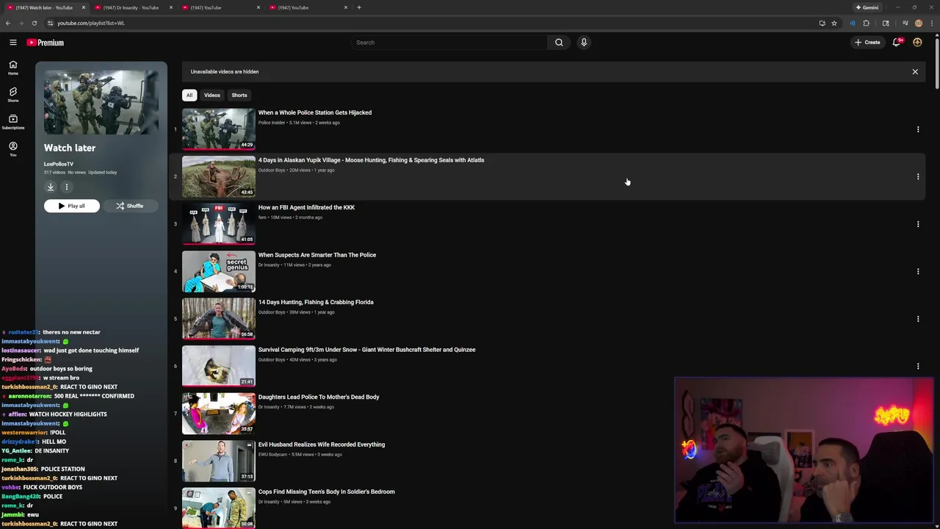
Task: Open the browser extensions puzzle icon
Action: (866, 23)
